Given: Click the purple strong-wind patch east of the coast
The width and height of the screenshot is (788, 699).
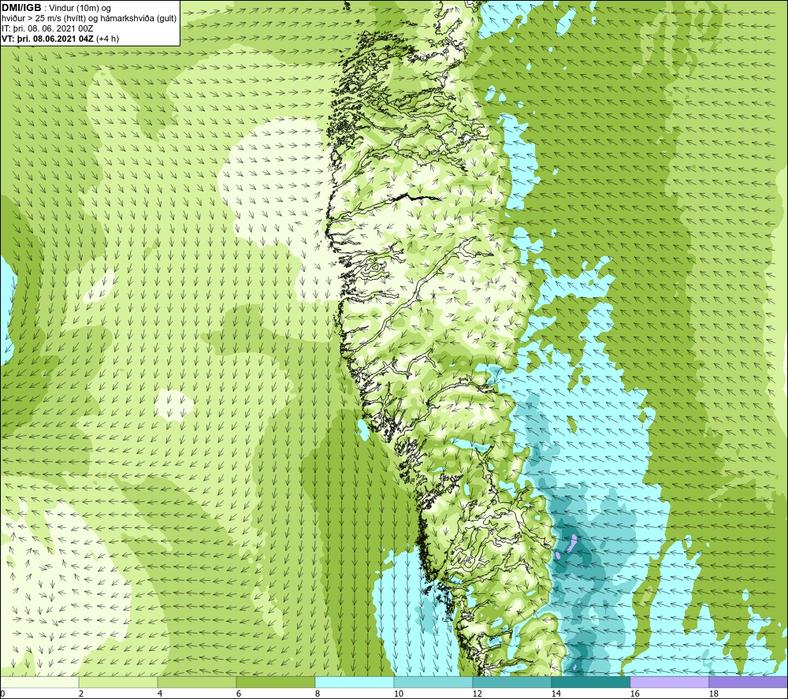Looking at the screenshot, I should [x=572, y=543].
